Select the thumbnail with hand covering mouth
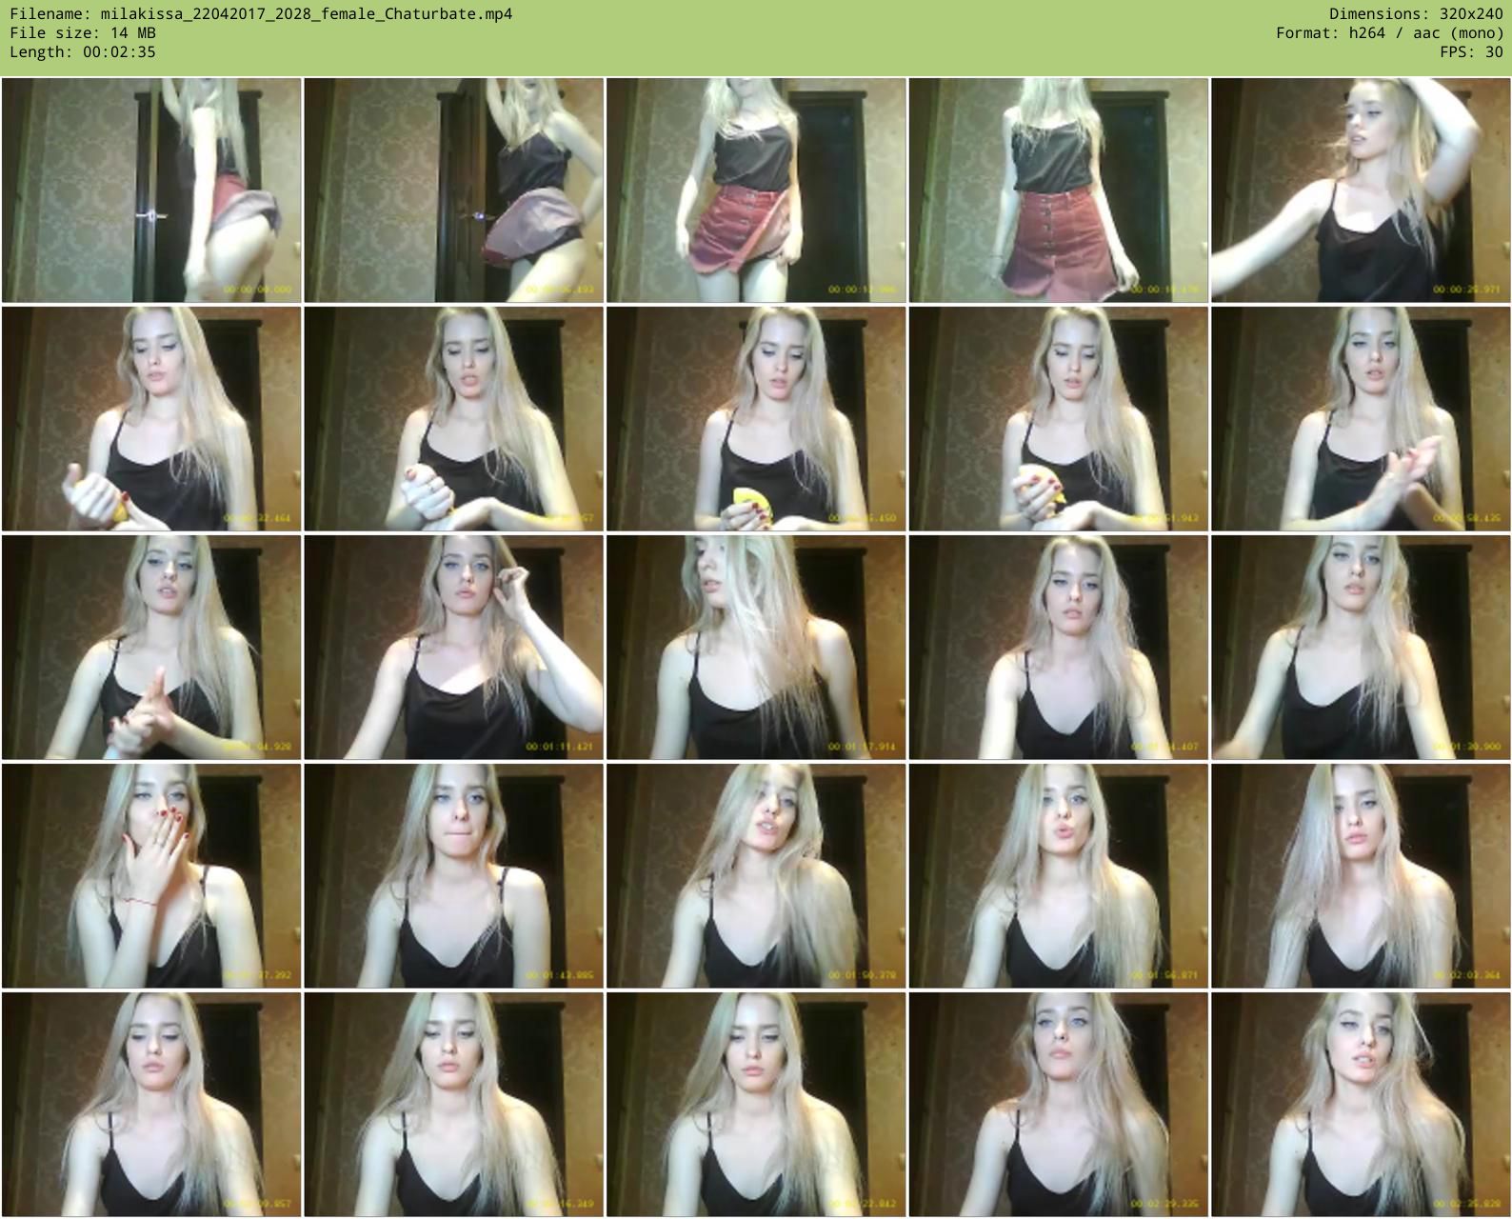Screen dimensions: 1512x1219 (x=151, y=875)
